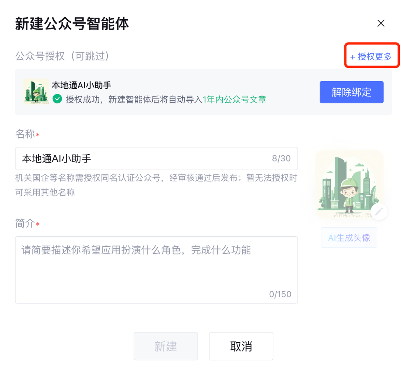
Task: Close the 新建公众号智能体 dialog
Action: (381, 23)
